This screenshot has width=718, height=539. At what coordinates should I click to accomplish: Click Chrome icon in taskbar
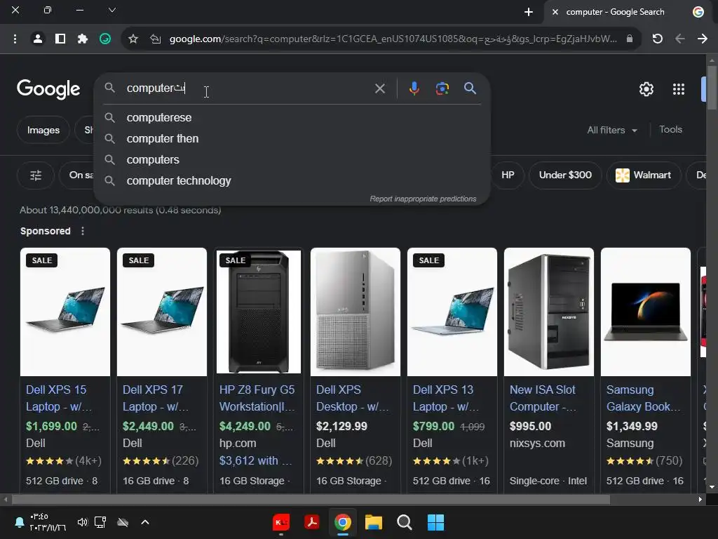pos(342,522)
